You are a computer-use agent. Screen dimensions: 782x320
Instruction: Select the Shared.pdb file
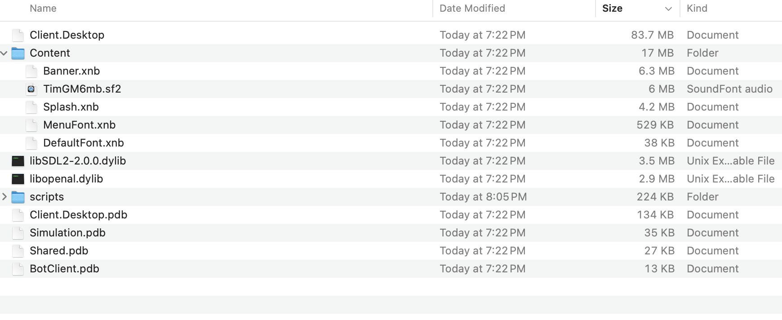coord(59,251)
